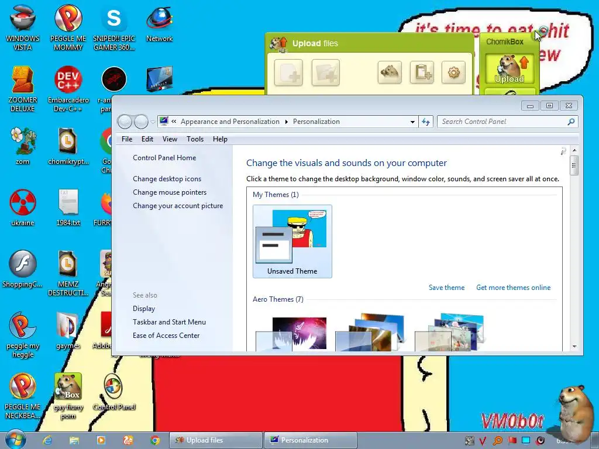Click the refresh icon beside the address bar
Viewport: 599px width, 449px height.
pyautogui.click(x=426, y=122)
